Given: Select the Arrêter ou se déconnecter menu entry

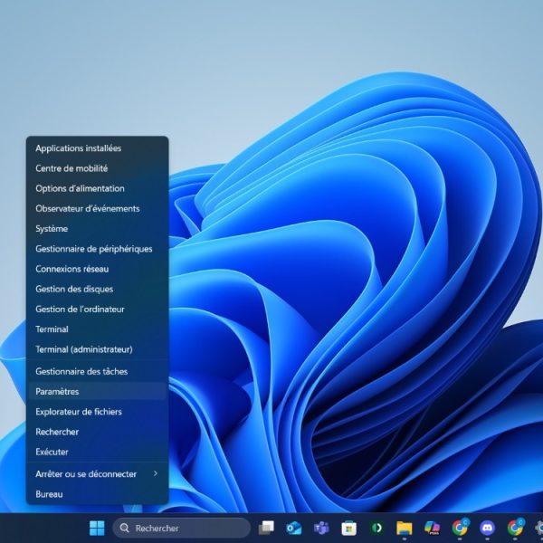Looking at the screenshot, I should tap(98, 473).
